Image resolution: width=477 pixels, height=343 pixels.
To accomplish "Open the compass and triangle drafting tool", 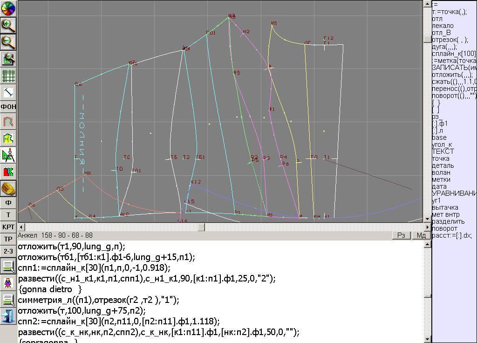I will click(x=8, y=155).
